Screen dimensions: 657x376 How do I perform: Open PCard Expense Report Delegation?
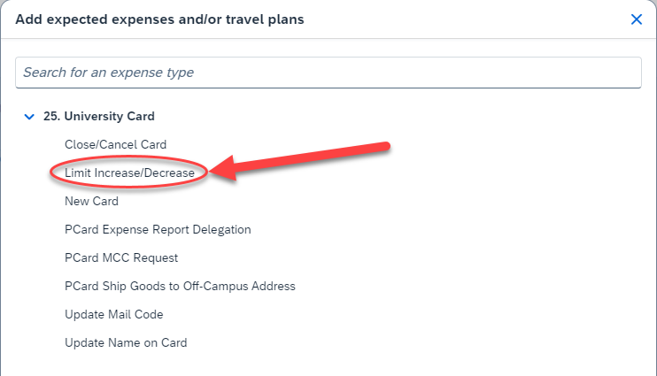point(158,229)
